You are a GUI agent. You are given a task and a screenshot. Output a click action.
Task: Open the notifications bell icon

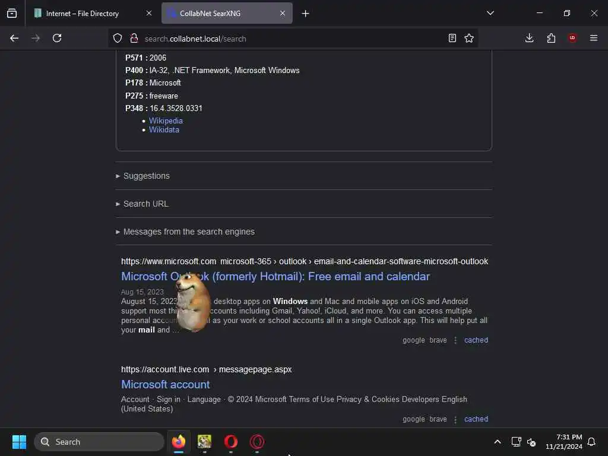pos(592,442)
